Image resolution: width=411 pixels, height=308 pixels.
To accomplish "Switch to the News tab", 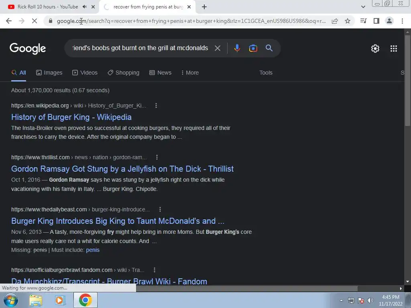I will (x=161, y=73).
